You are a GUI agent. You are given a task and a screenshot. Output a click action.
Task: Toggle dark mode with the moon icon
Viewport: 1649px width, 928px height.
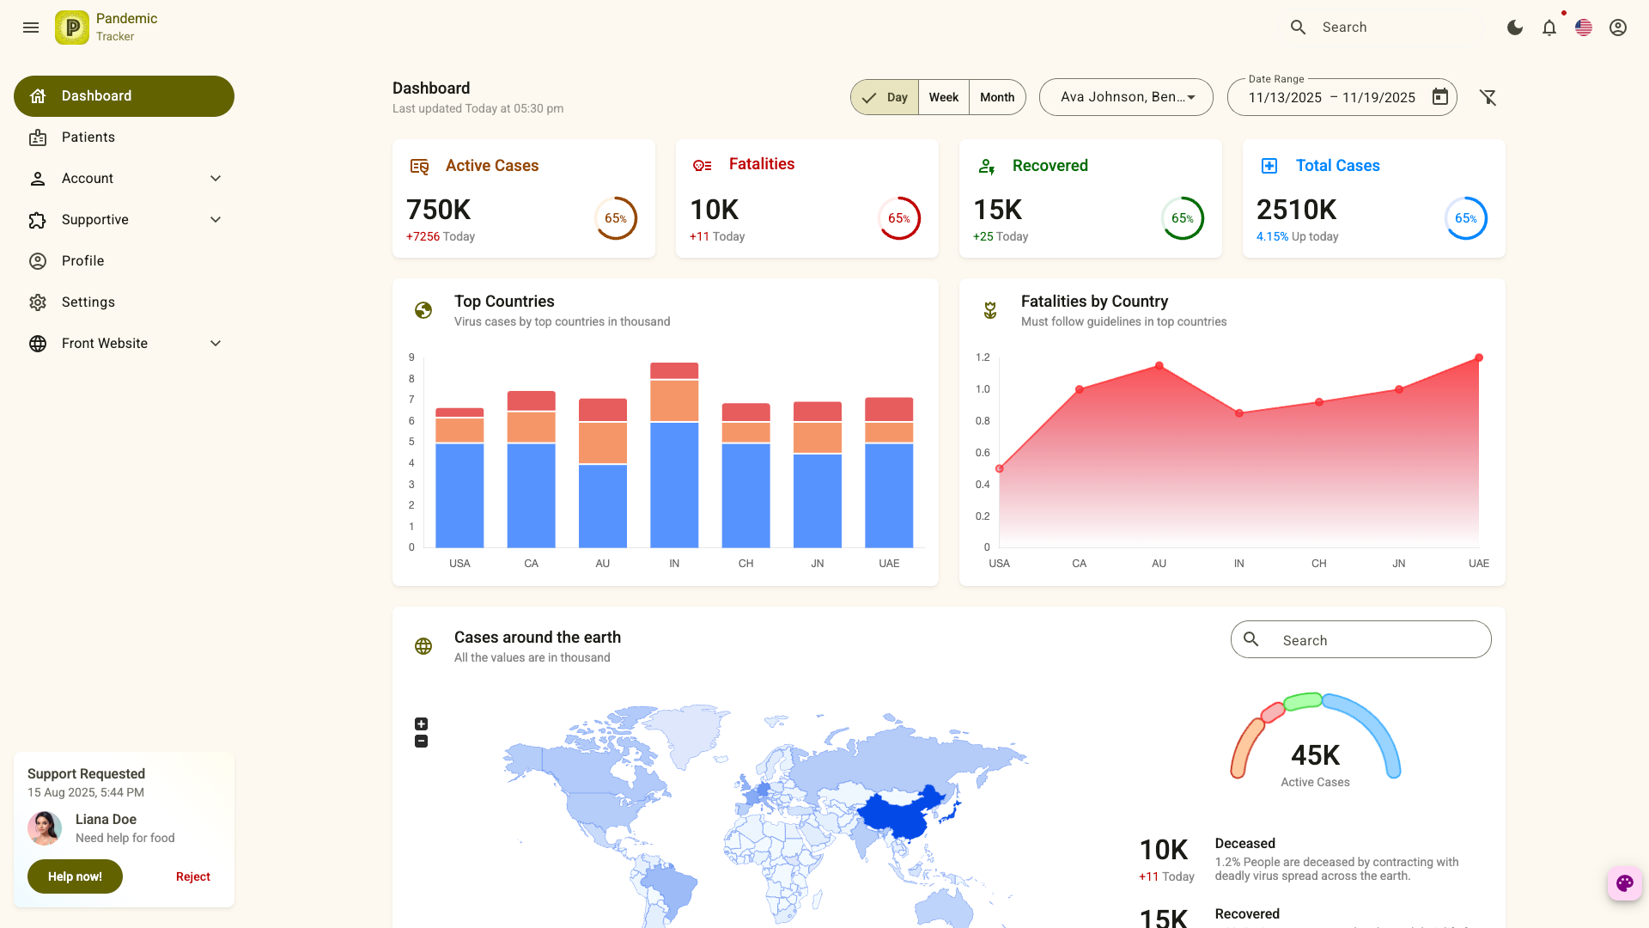(1514, 27)
